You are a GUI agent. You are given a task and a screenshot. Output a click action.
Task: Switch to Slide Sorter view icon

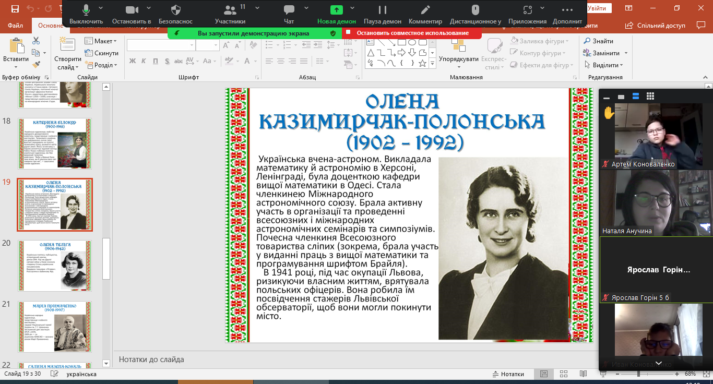pos(564,374)
